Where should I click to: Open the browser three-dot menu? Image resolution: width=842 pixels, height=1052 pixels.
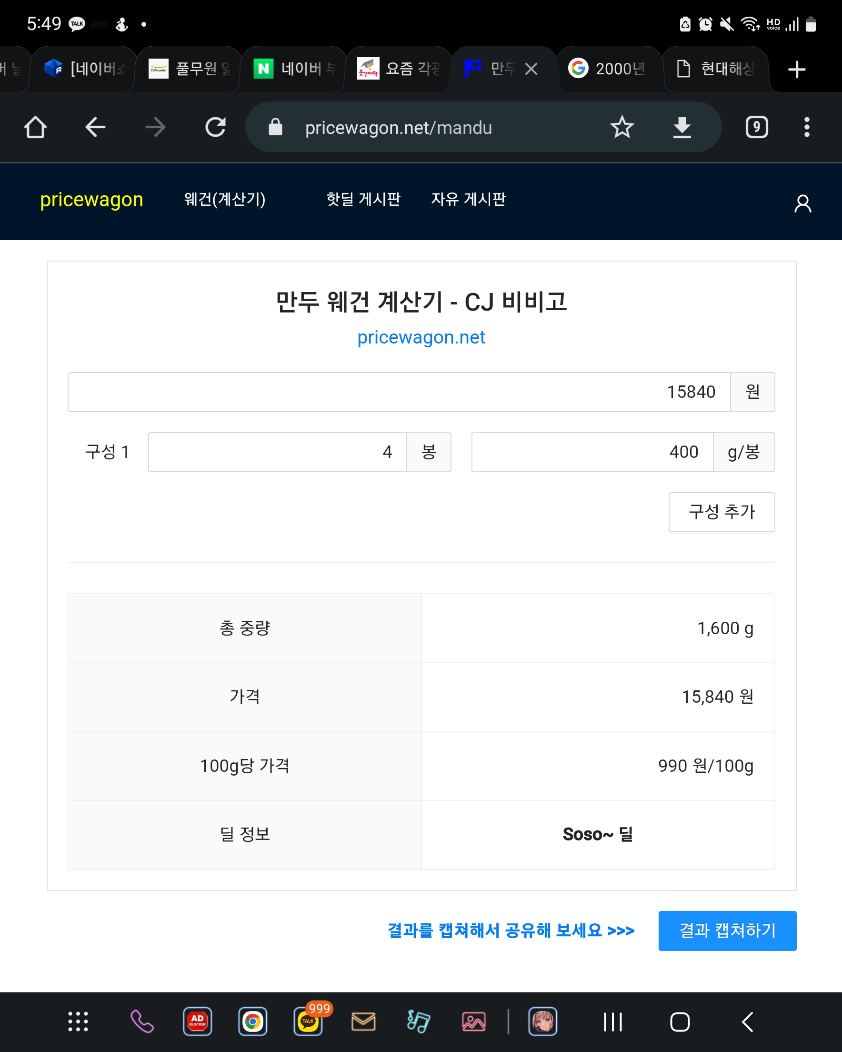coord(806,127)
